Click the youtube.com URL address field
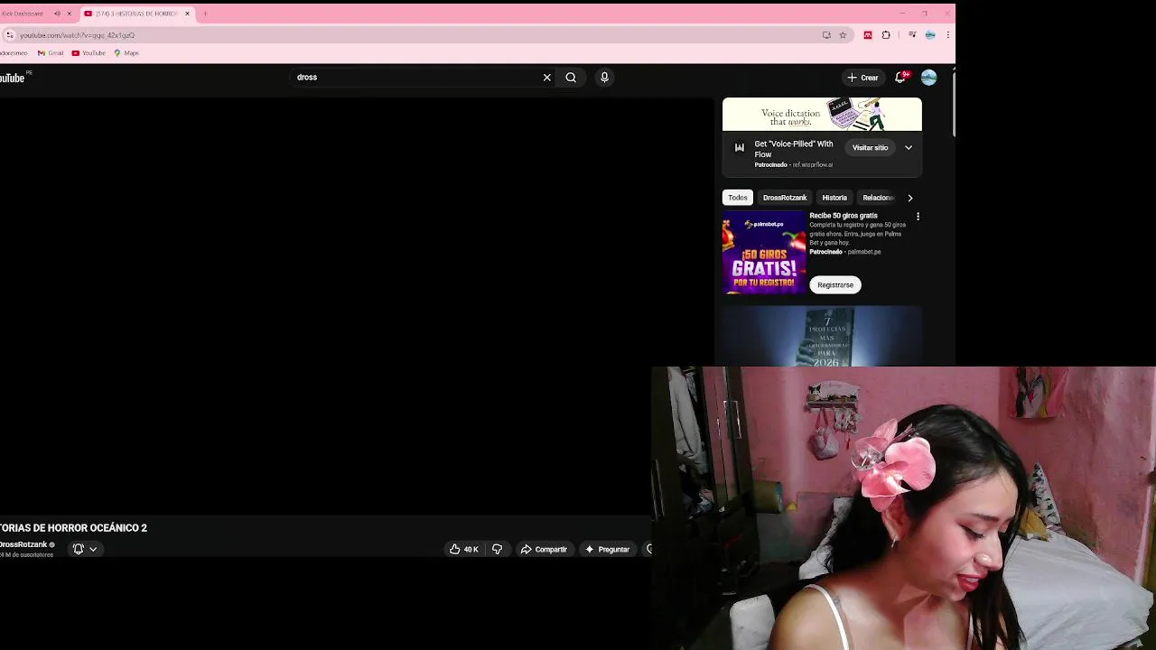 coord(415,35)
